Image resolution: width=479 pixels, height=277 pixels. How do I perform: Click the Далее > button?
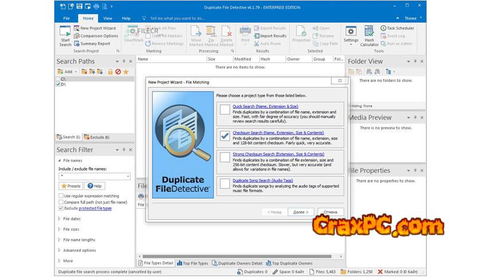point(300,212)
